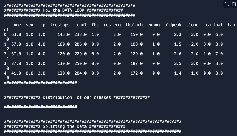The height and width of the screenshot is (136, 237).
Task: Click the 'exang' column header
Action: (x=153, y=25)
